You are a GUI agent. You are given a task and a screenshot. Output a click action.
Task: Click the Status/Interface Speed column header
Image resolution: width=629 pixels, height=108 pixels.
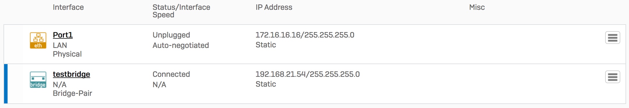[181, 11]
